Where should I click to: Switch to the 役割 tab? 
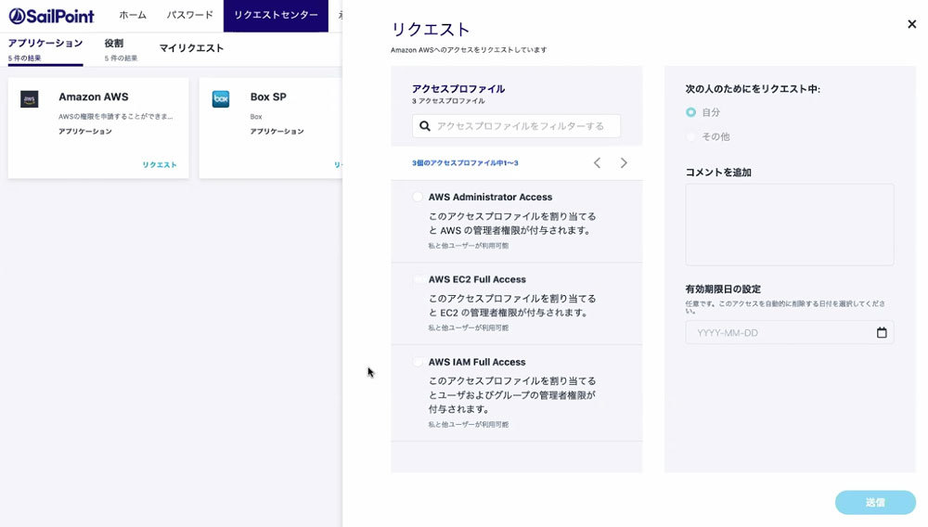tap(114, 44)
